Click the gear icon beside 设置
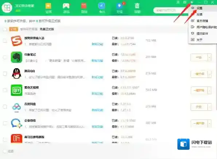The height and width of the screenshot is (159, 217). click(x=193, y=8)
